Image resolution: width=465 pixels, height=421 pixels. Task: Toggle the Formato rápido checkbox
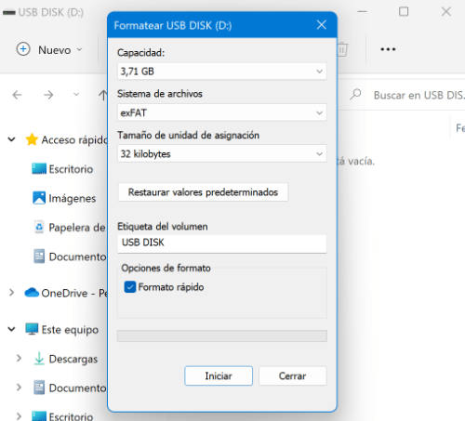tap(130, 287)
